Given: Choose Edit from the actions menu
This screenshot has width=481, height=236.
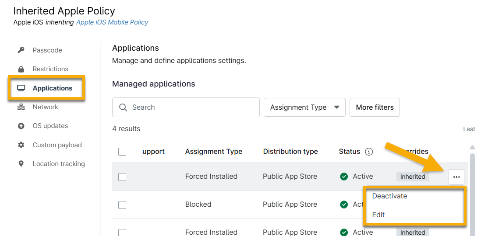Looking at the screenshot, I should pyautogui.click(x=378, y=215).
